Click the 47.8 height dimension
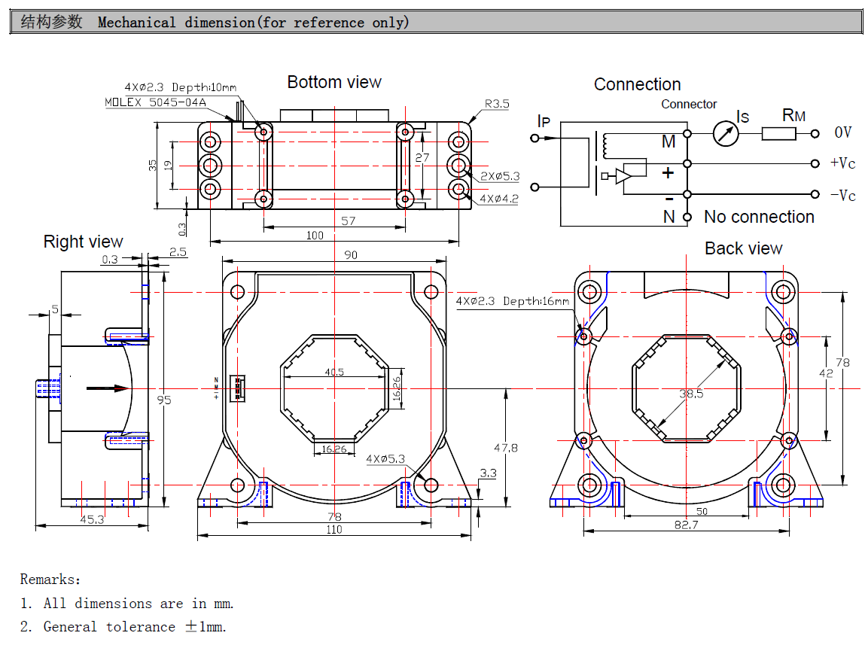Image resolution: width=868 pixels, height=648 pixels. pos(505,448)
